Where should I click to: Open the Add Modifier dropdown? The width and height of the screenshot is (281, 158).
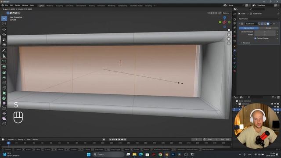(x=259, y=19)
